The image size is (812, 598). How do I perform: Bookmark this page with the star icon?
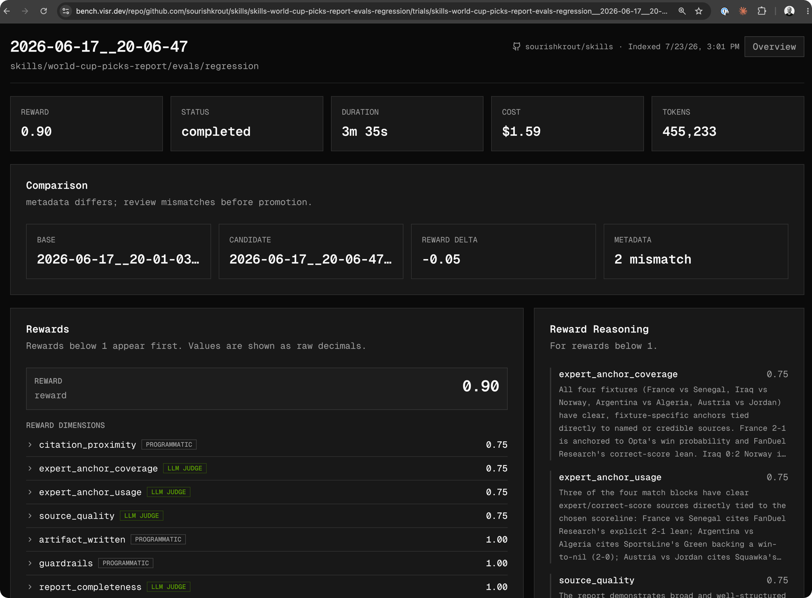(x=699, y=11)
